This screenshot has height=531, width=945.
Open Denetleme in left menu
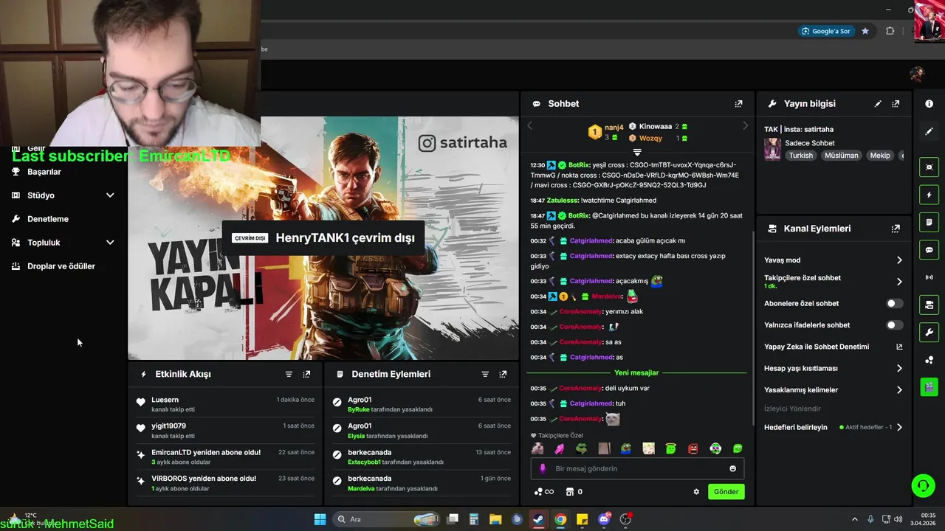point(48,219)
